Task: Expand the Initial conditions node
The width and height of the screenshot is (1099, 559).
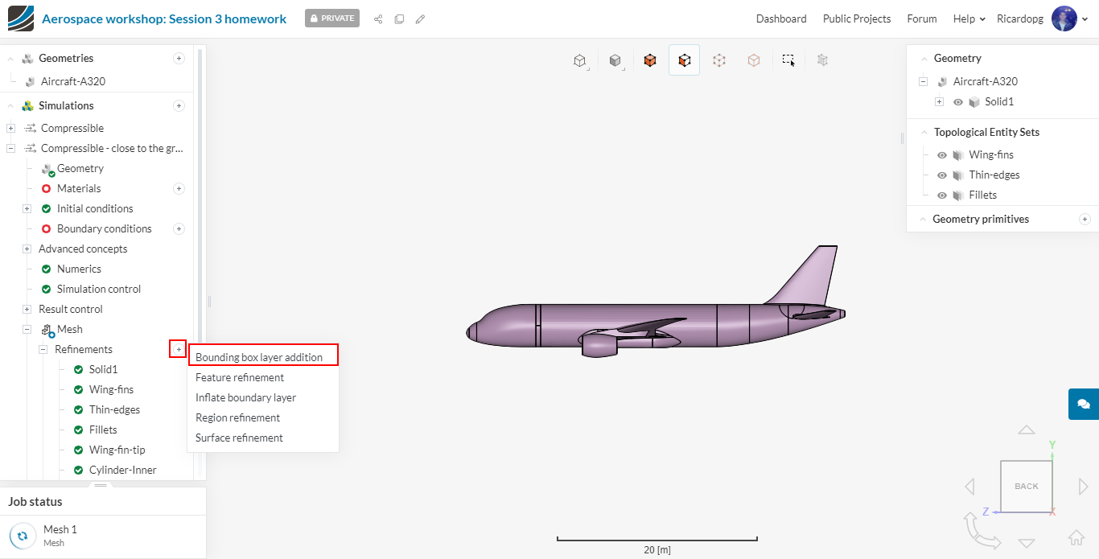Action: tap(27, 208)
